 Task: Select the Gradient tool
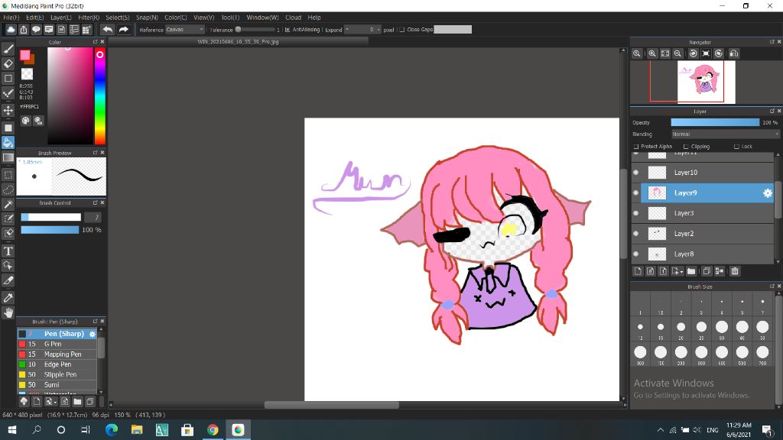[8, 157]
